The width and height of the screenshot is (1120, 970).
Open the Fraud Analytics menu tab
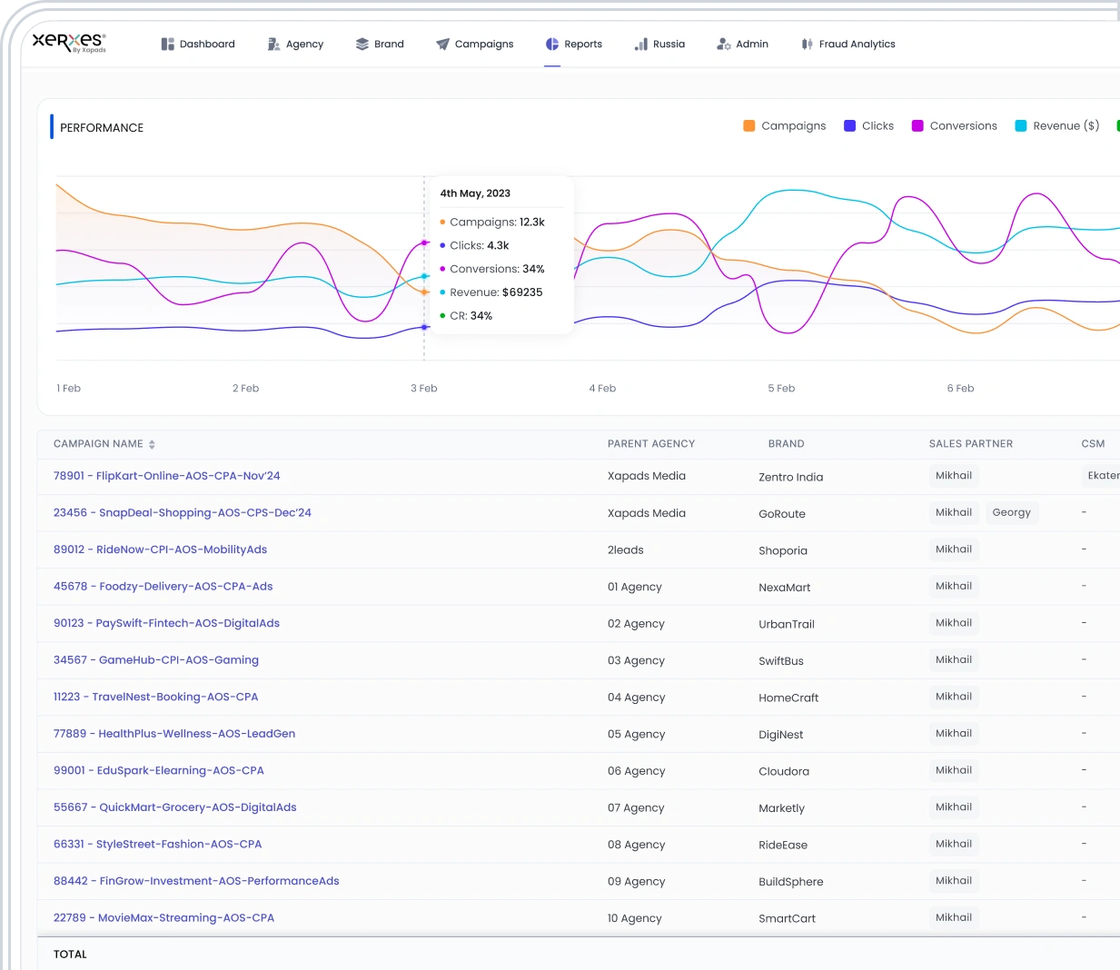848,44
